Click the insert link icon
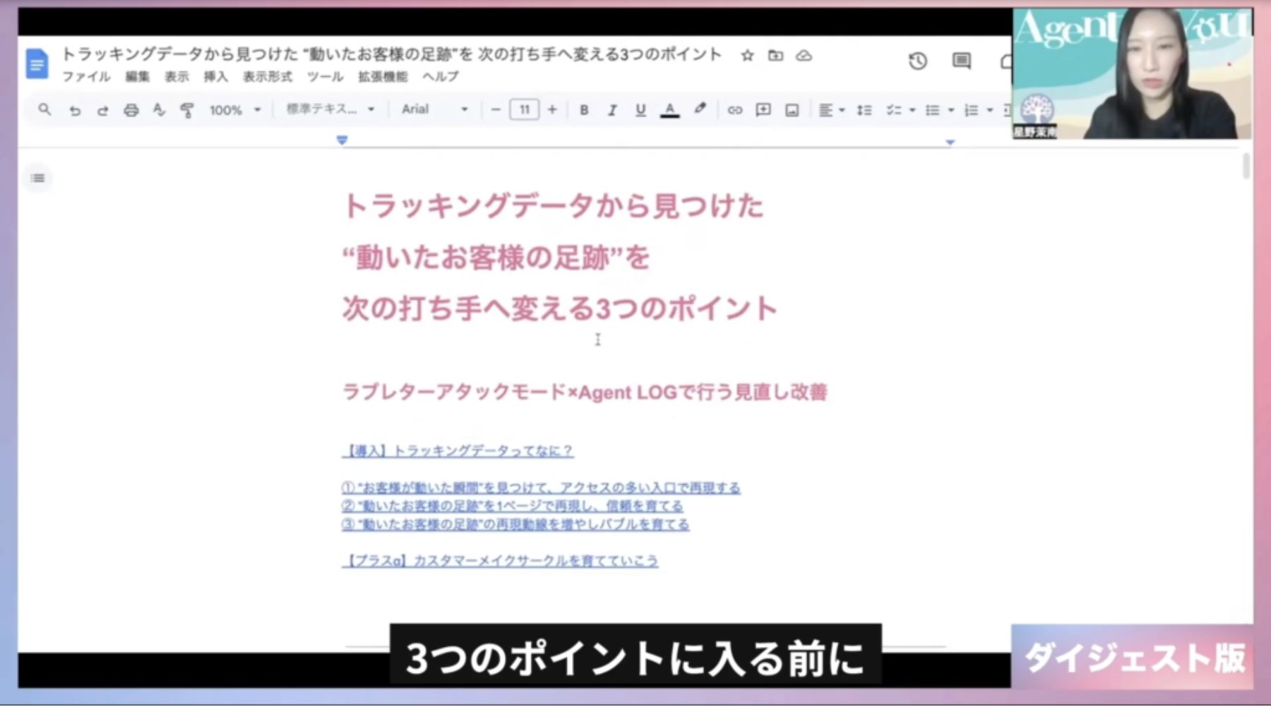Screen dimensions: 1271x707 click(x=734, y=110)
